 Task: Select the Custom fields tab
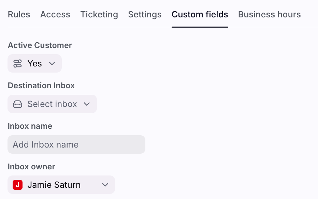click(200, 15)
